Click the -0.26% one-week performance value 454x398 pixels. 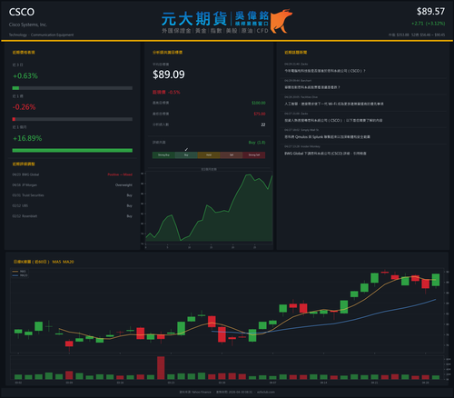25,107
